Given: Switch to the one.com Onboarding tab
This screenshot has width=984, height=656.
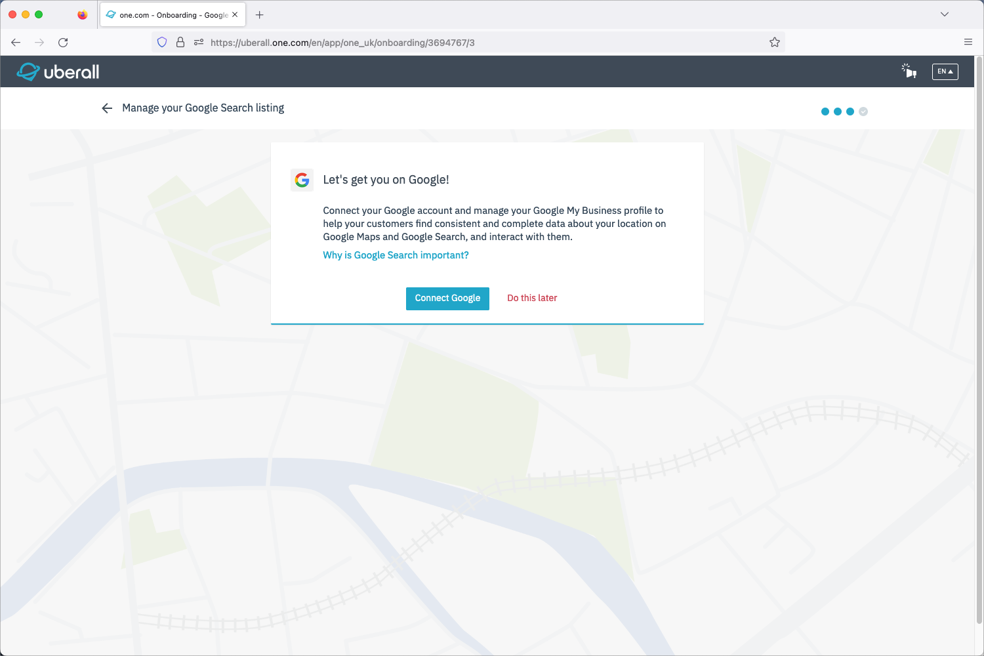Looking at the screenshot, I should (x=167, y=14).
